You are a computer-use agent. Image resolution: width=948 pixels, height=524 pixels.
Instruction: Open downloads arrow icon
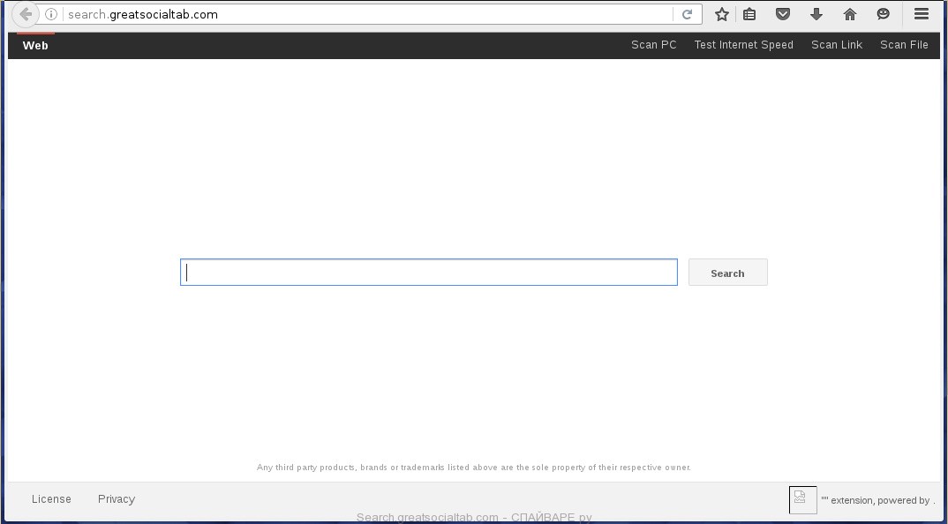(816, 14)
